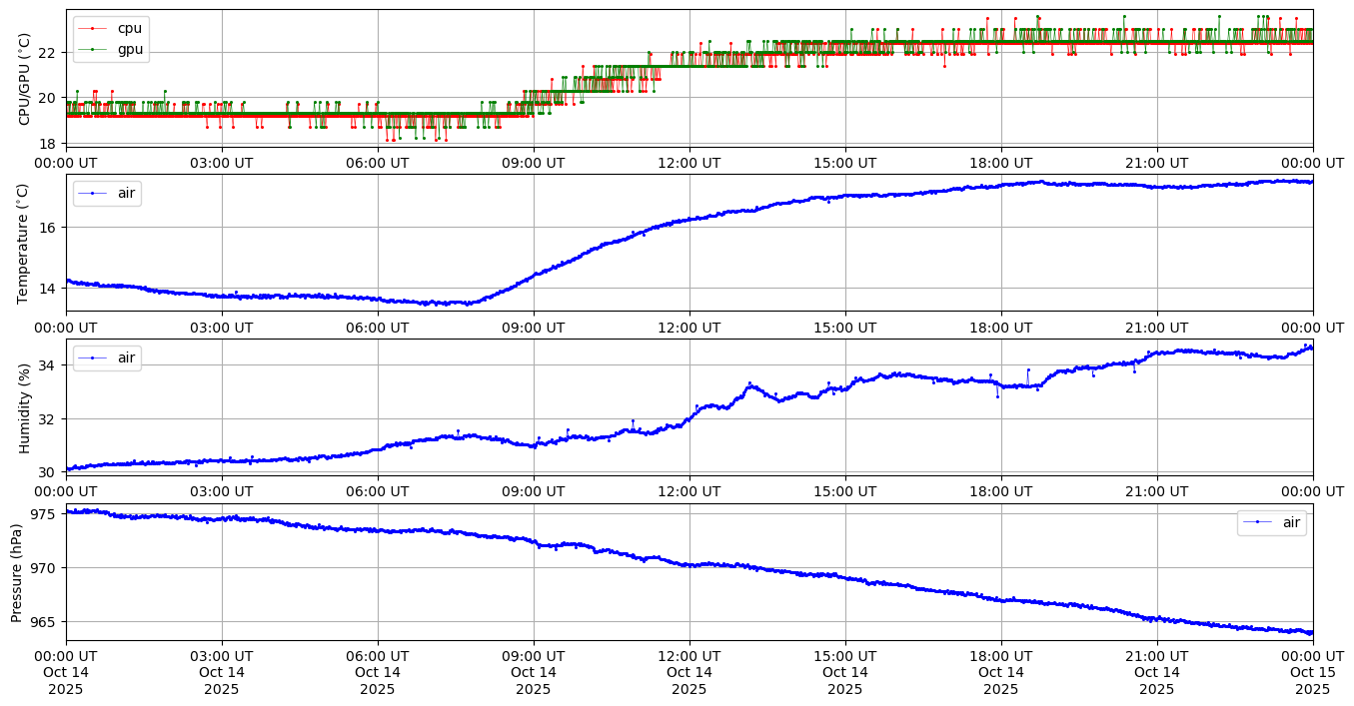Click the Humidity (%) y-axis label
This screenshot has width=1354, height=706.
point(25,407)
